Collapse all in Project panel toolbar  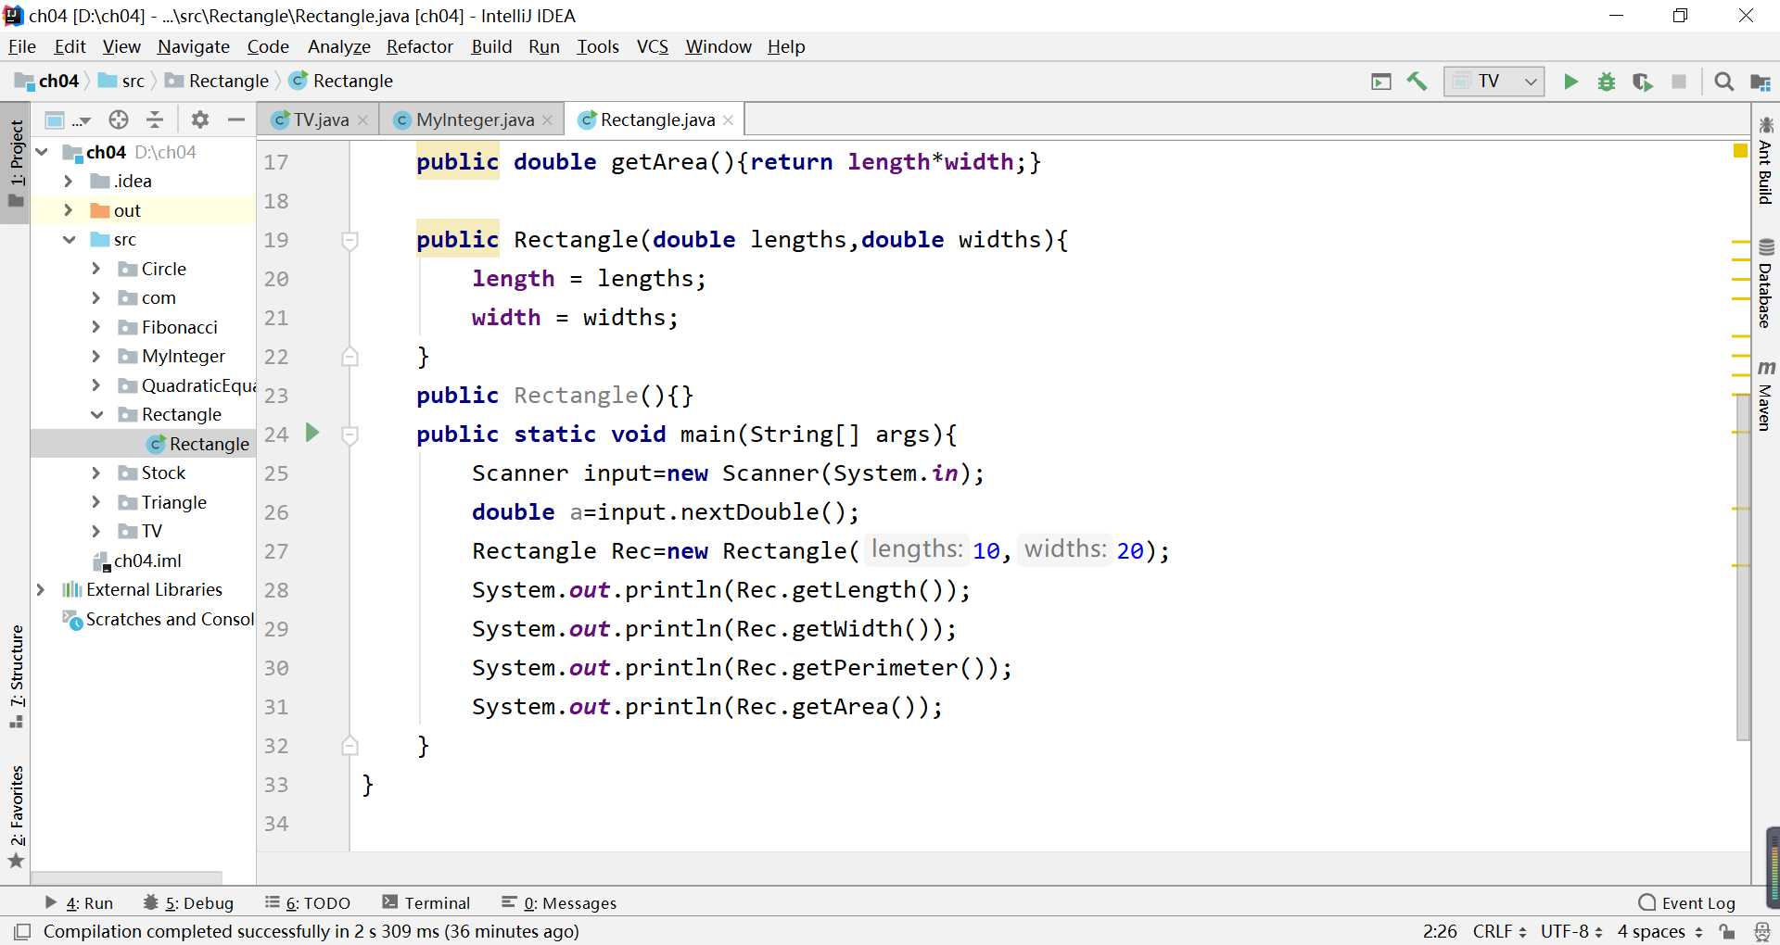coord(155,120)
